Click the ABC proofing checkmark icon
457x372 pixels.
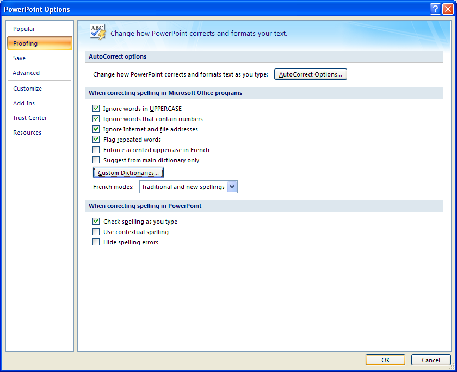click(97, 32)
